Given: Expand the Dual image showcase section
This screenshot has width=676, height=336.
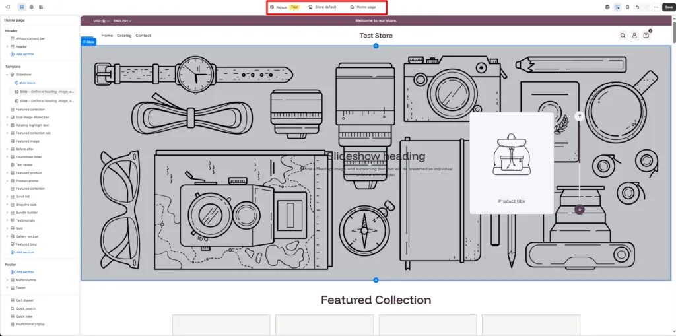Looking at the screenshot, I should coord(7,117).
